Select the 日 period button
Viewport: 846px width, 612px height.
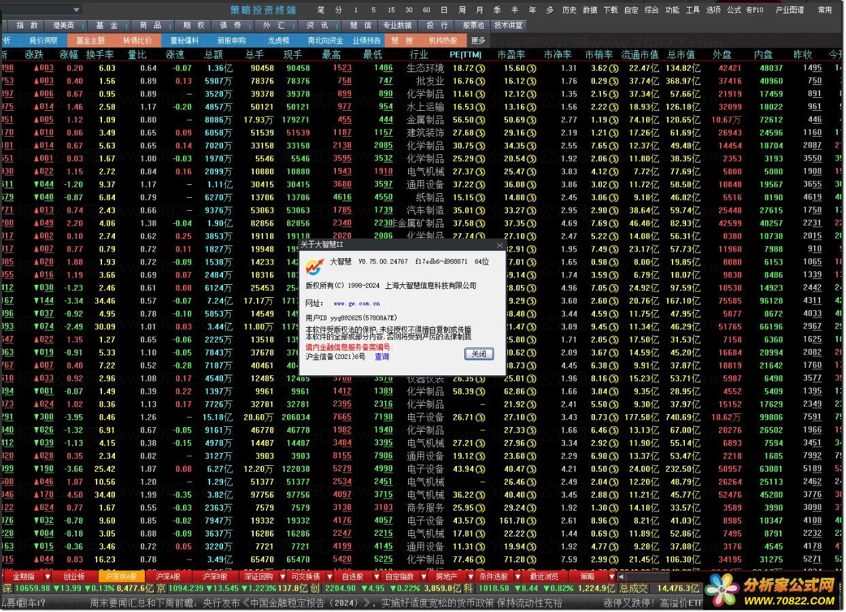444,10
